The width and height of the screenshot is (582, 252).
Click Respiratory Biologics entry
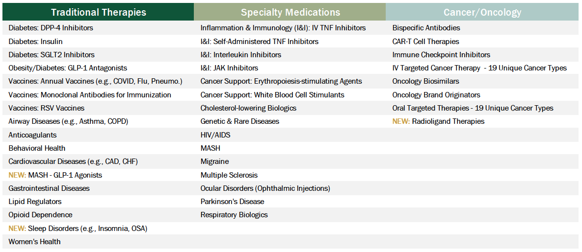[x=234, y=215]
